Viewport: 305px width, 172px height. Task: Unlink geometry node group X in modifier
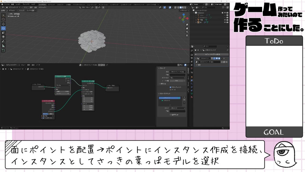pos(227,62)
